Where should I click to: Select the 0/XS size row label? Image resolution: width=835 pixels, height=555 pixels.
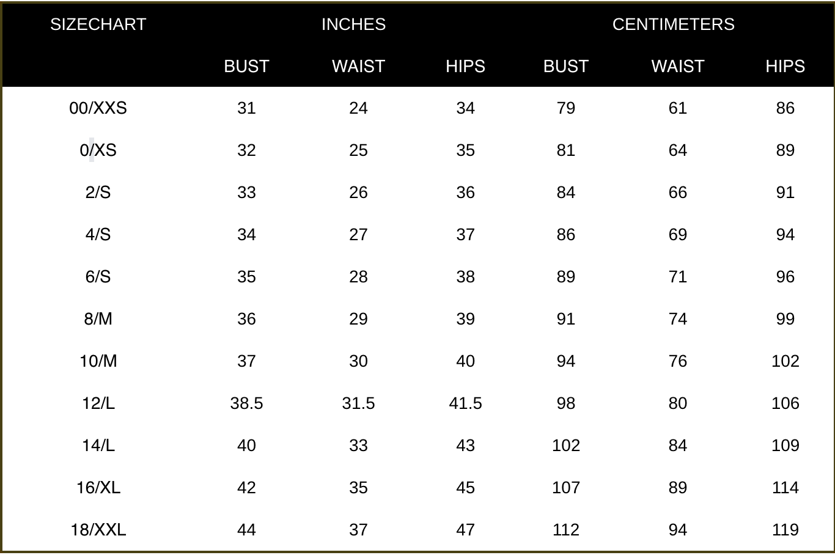98,150
